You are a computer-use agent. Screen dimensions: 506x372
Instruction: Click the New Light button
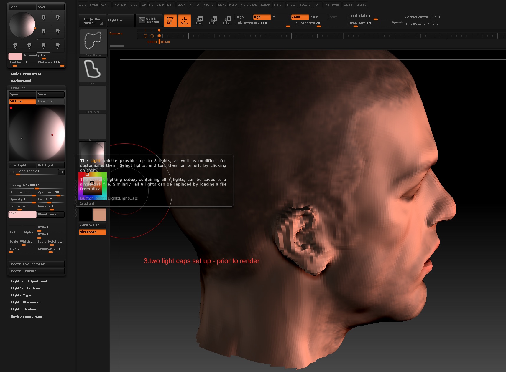[22, 165]
